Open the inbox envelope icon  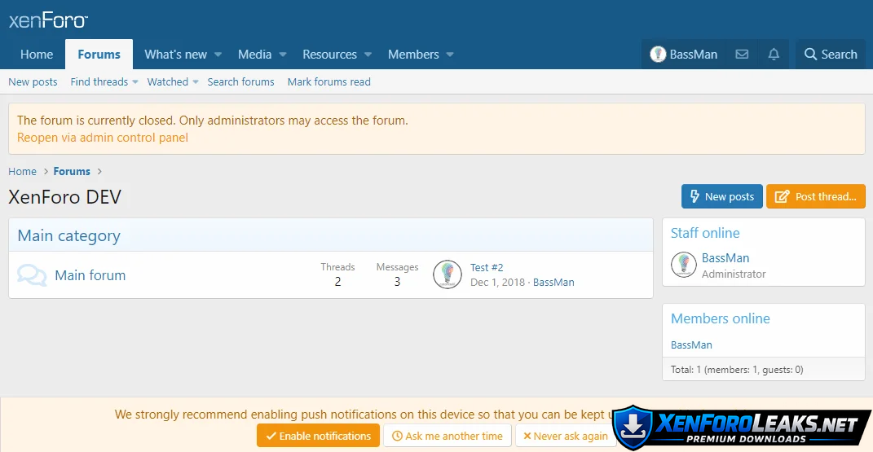[742, 55]
